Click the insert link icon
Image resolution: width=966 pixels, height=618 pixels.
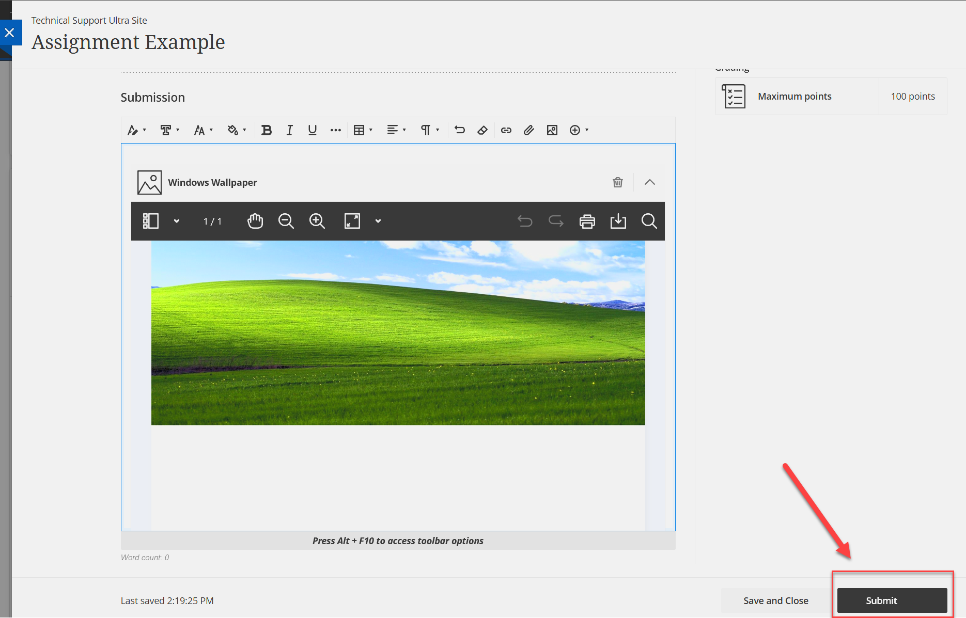[x=506, y=130]
